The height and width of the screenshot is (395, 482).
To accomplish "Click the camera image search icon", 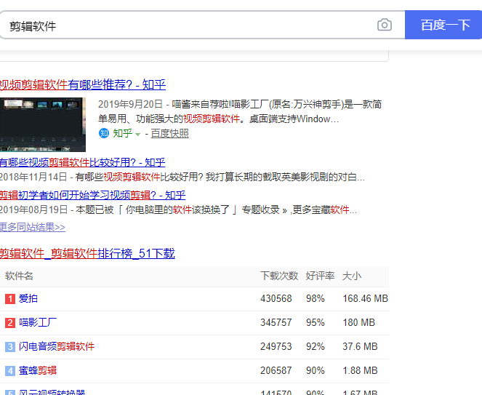I will 385,25.
